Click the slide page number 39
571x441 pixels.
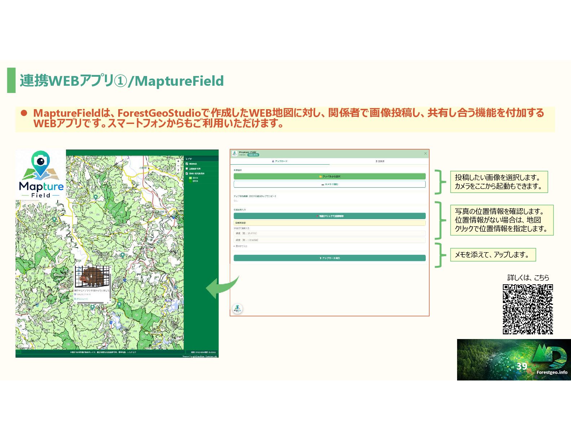(x=522, y=366)
